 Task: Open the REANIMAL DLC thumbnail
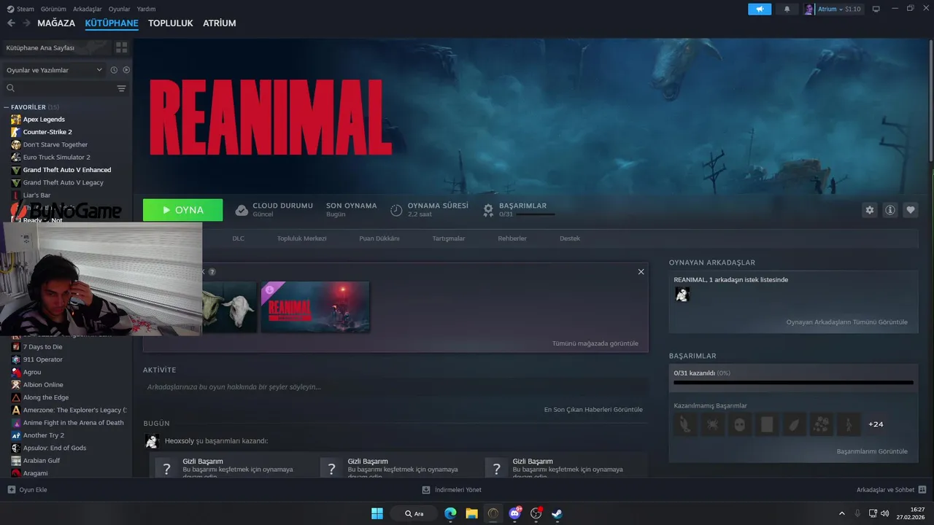coord(315,307)
